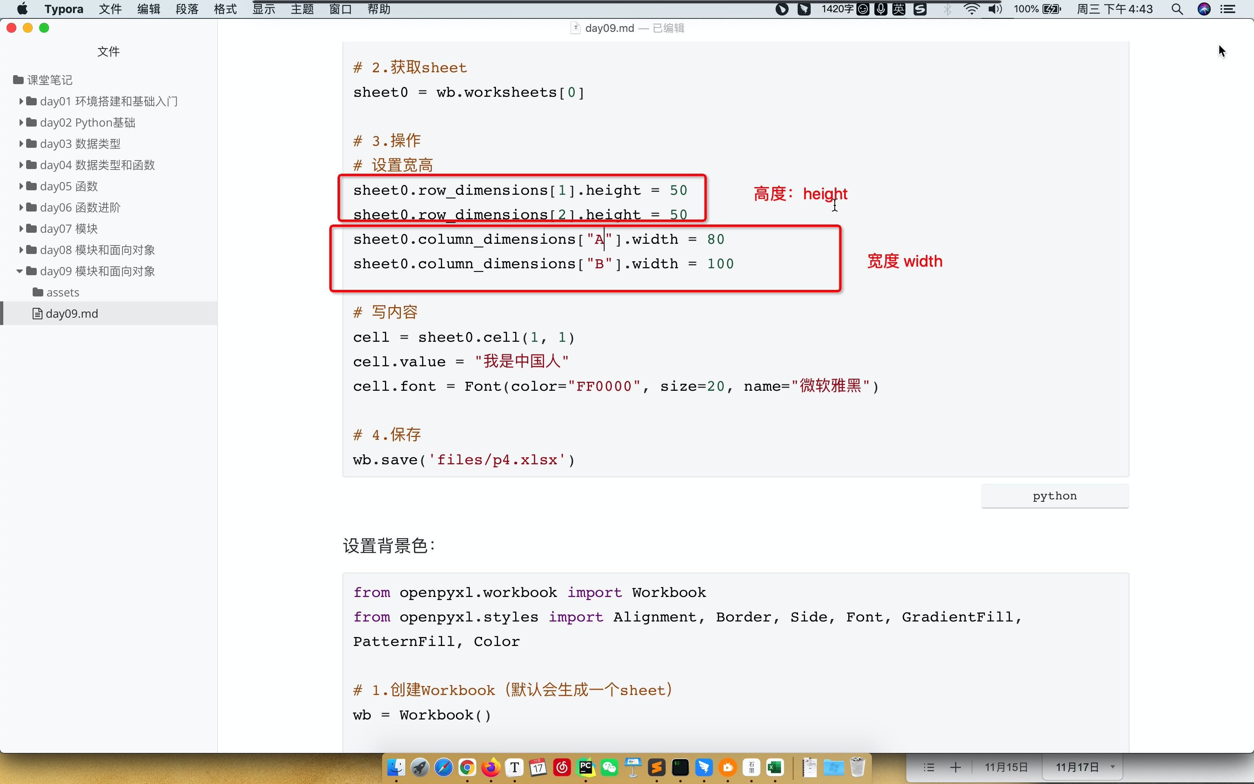The image size is (1254, 784).
Task: Expand the day05 函数 folder
Action: 21,186
